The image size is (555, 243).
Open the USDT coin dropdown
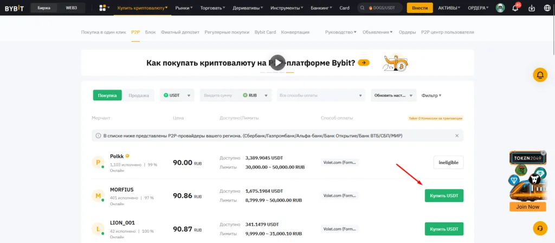(x=177, y=95)
